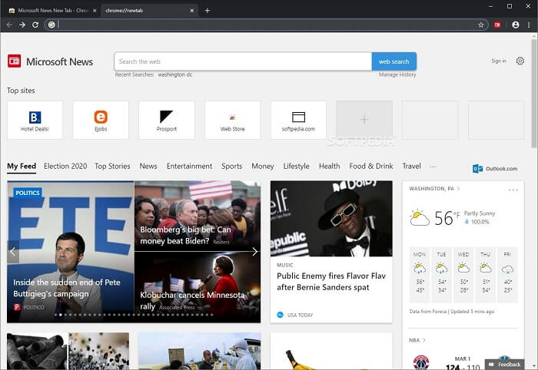Viewport: 538px width, 370px height.
Task: Expand Washington, PA location chevron
Action: 458,188
